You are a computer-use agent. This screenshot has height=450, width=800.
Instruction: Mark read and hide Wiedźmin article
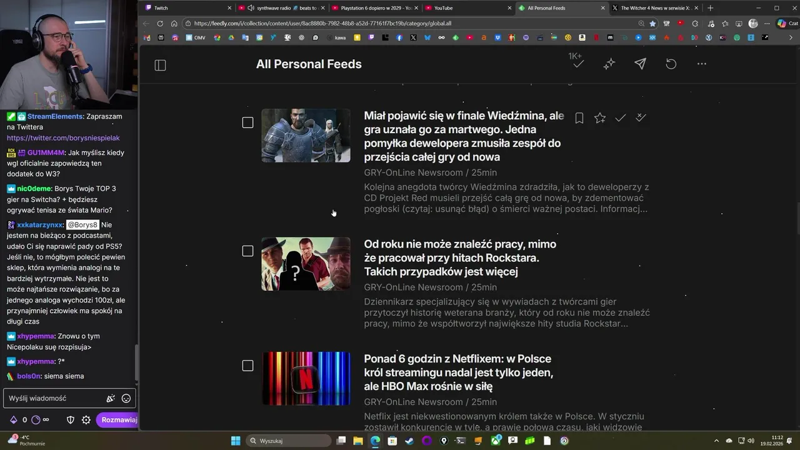point(641,117)
